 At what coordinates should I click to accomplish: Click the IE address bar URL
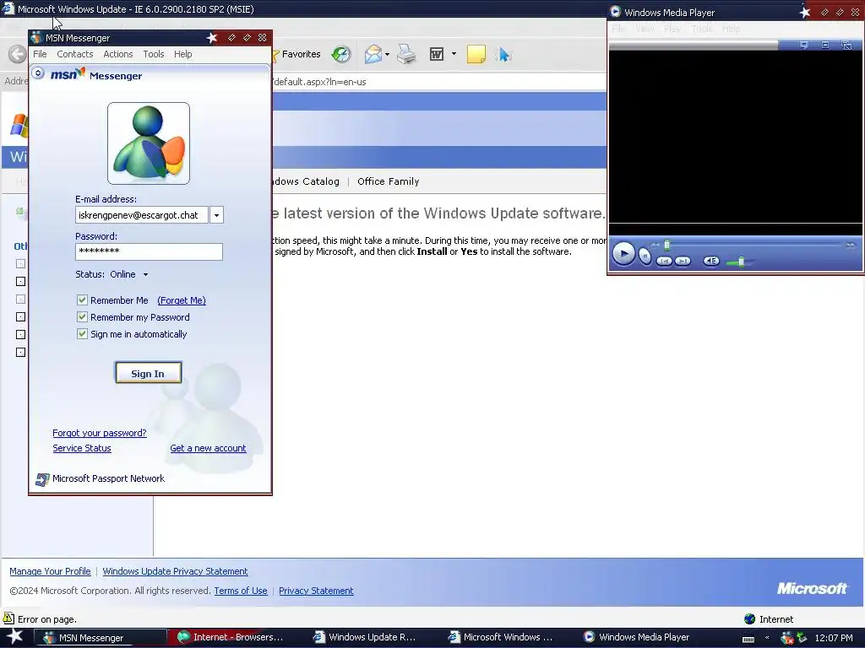(x=320, y=82)
